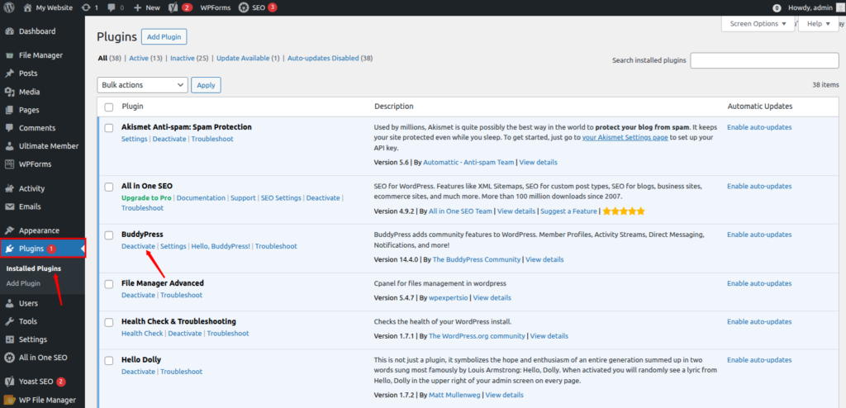Click the Apply bulk action button
This screenshot has width=846, height=408.
(206, 85)
